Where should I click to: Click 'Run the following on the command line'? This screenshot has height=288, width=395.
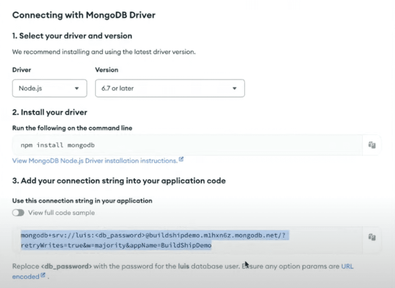click(x=72, y=128)
